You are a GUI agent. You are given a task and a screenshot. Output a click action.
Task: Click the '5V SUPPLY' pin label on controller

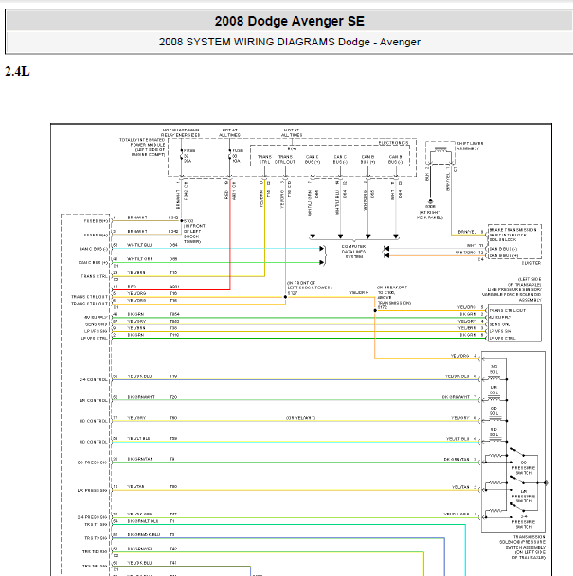(x=96, y=317)
